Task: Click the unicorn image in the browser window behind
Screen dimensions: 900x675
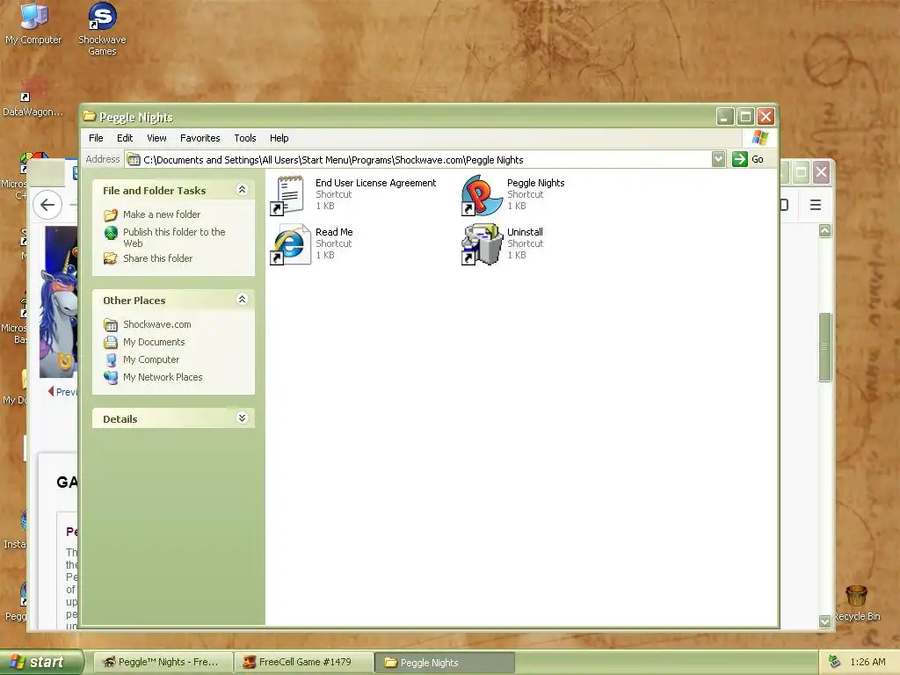Action: coord(58,302)
